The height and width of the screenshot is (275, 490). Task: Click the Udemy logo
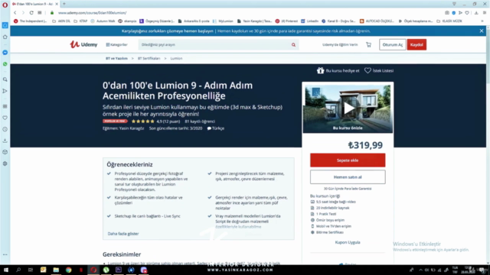(83, 44)
